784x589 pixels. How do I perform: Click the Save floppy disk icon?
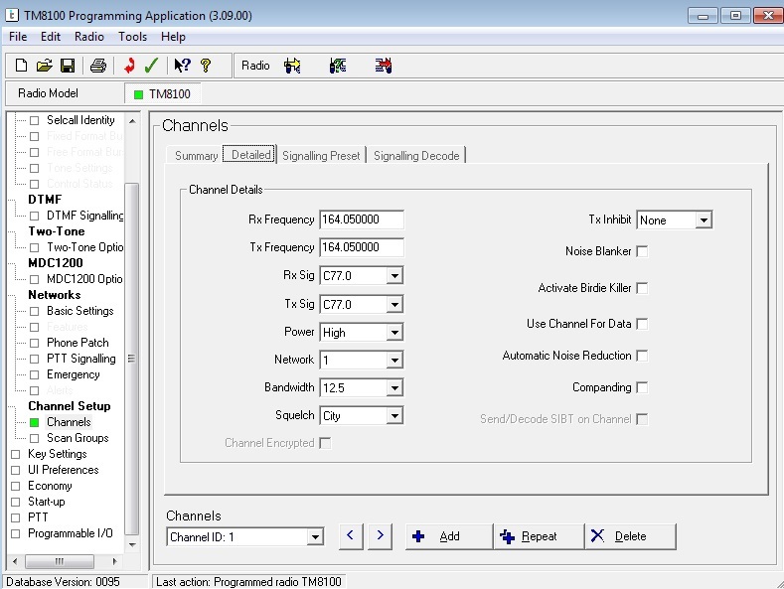point(68,66)
